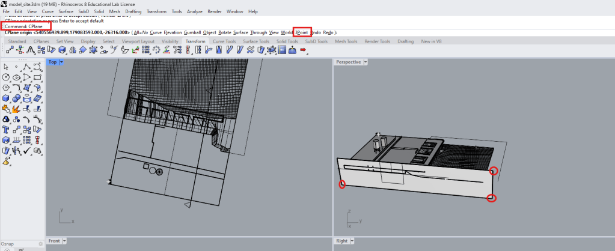Image resolution: width=615 pixels, height=251 pixels.
Task: Expand the Perspective viewport menu arrow
Action: pos(366,62)
